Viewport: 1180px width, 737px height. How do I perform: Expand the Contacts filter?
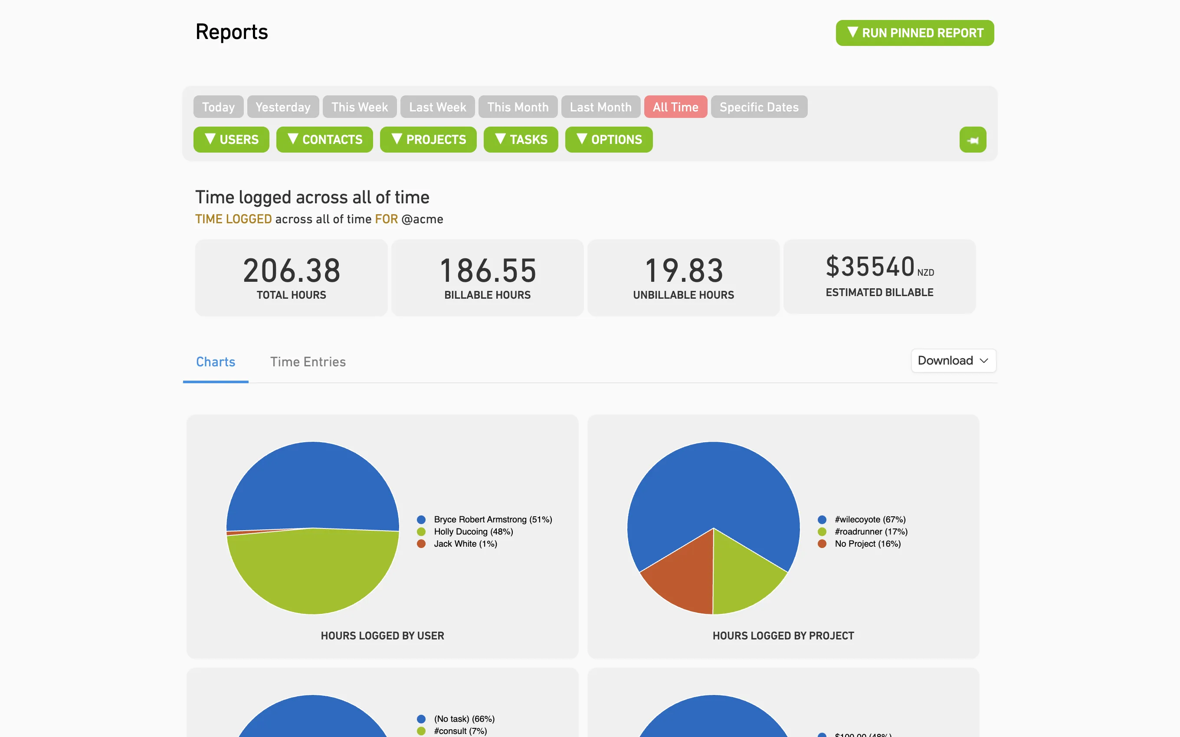tap(324, 140)
